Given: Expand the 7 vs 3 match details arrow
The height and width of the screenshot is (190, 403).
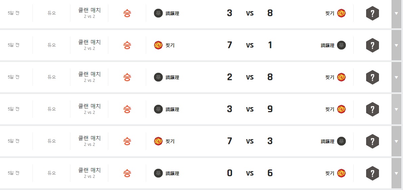Looking at the screenshot, I should pyautogui.click(x=396, y=141).
